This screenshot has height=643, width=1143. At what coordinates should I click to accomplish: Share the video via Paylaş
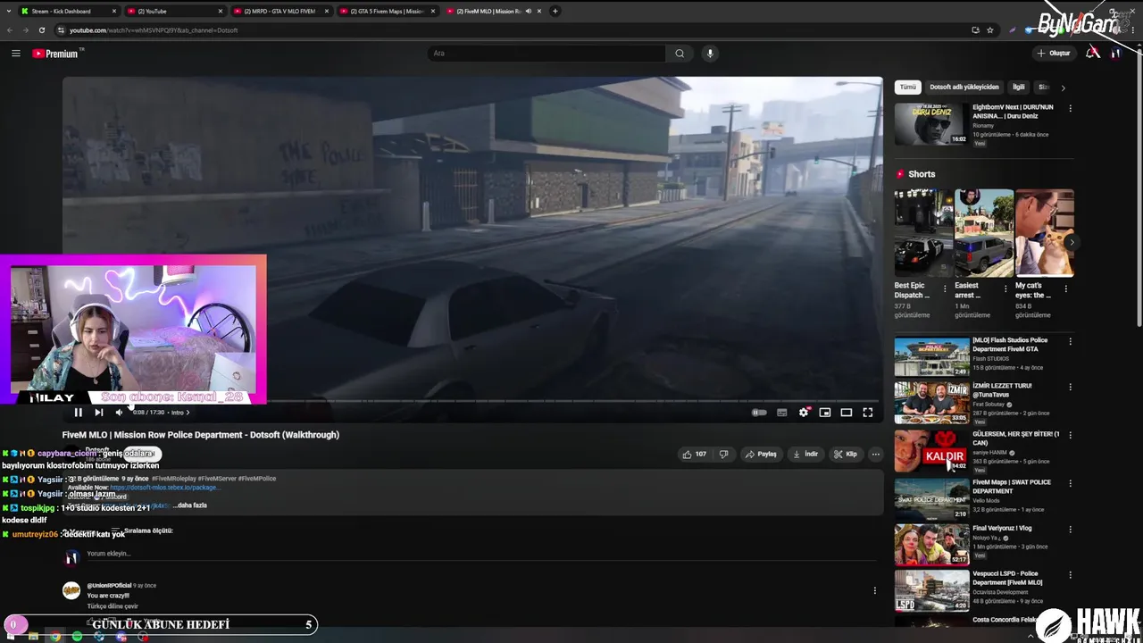pyautogui.click(x=761, y=455)
